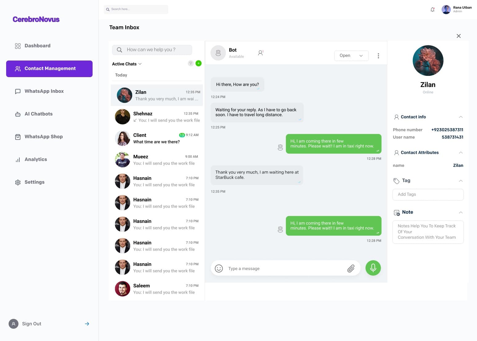Image resolution: width=477 pixels, height=341 pixels.
Task: Attach a file with the paperclip icon
Action: (x=351, y=268)
